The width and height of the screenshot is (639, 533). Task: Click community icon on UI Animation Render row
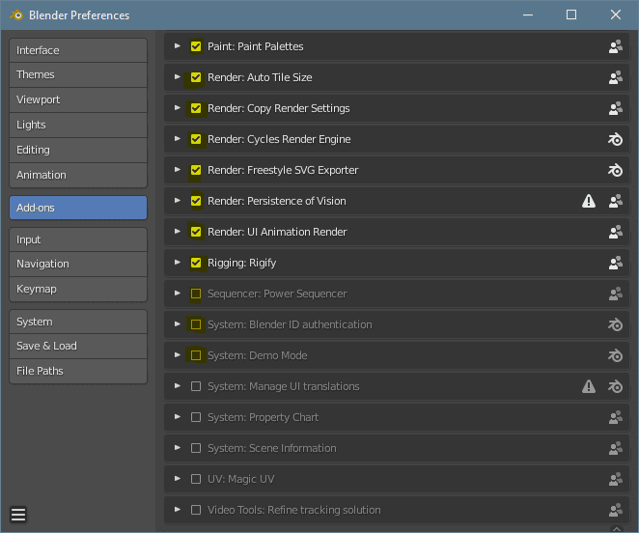[x=616, y=232]
